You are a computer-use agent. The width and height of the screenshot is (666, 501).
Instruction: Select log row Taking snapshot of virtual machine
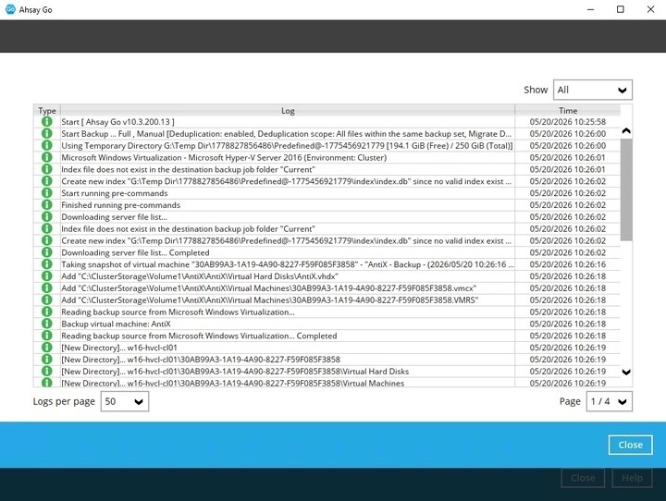[x=327, y=264]
